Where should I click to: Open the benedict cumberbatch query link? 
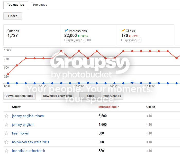point(29,151)
